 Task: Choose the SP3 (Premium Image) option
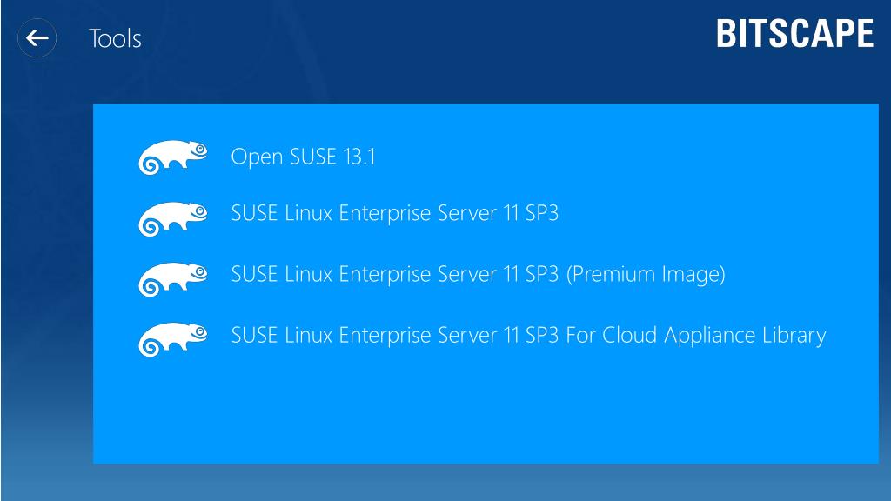point(478,274)
